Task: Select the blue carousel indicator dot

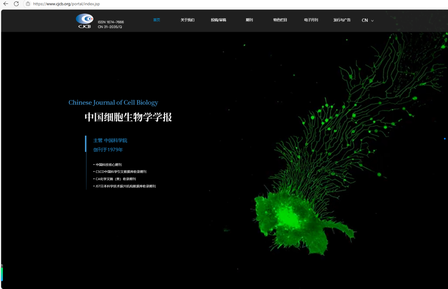Action: (444, 139)
